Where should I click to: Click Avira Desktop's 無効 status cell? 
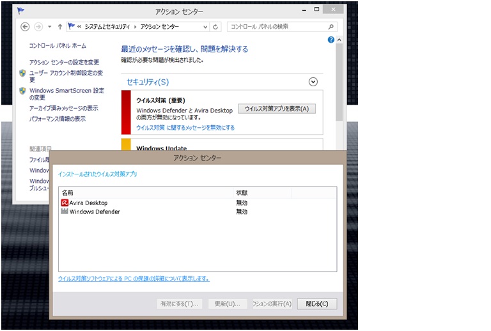pyautogui.click(x=242, y=203)
